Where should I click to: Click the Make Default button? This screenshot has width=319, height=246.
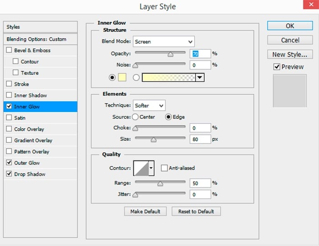[145, 211]
